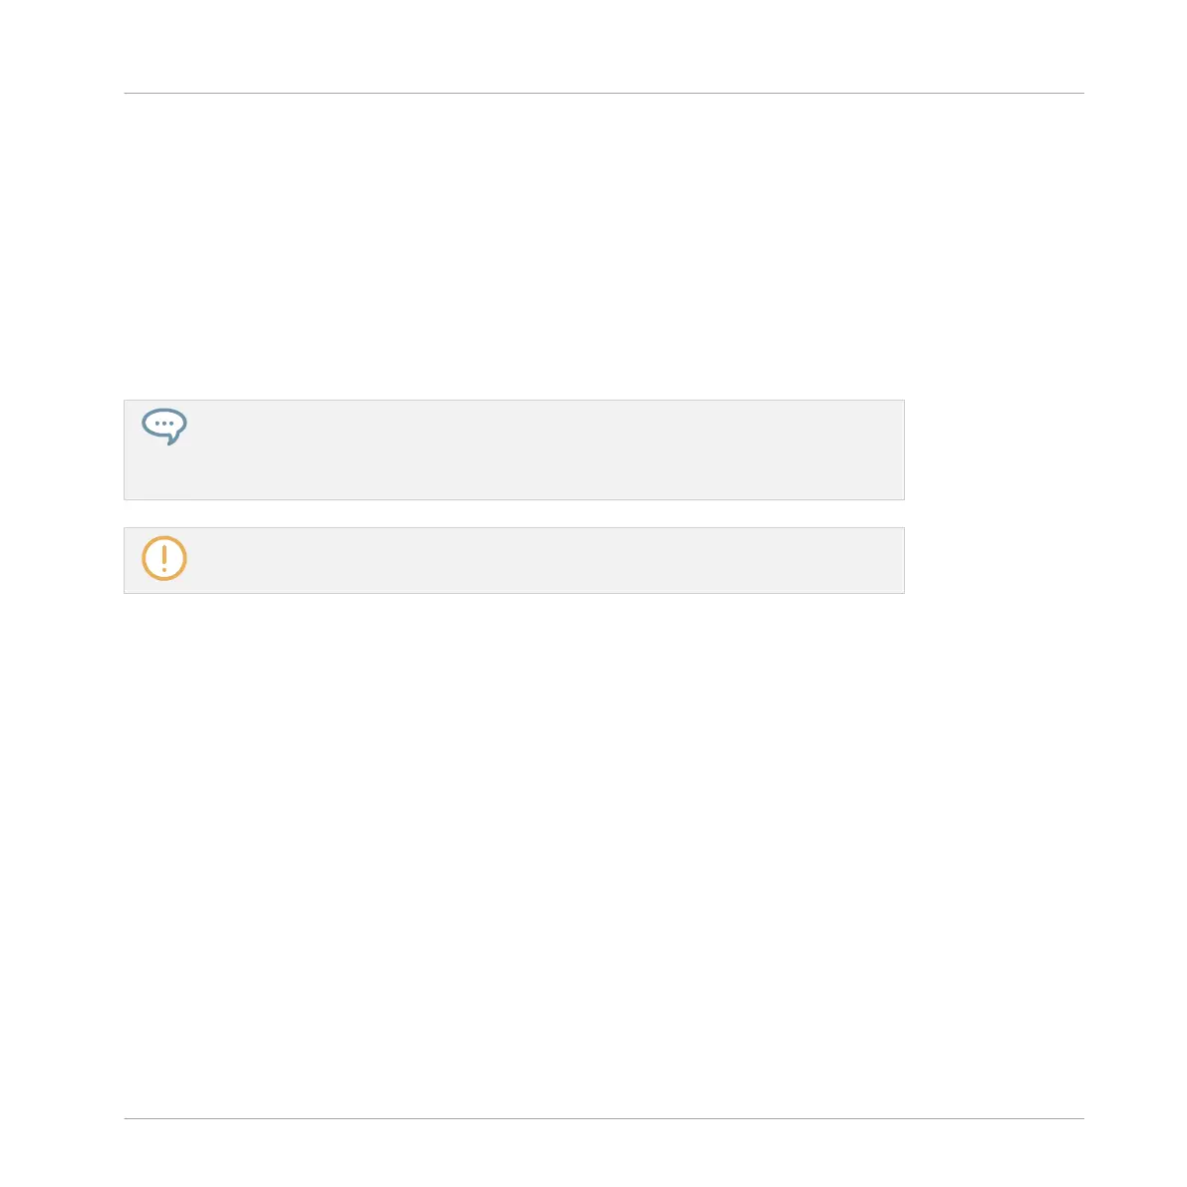Click the blue speech bubble tip icon
The image size is (1187, 1187).
click(x=164, y=427)
